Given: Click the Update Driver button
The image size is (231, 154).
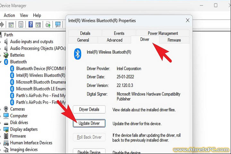Looking at the screenshot, I should (x=89, y=123).
